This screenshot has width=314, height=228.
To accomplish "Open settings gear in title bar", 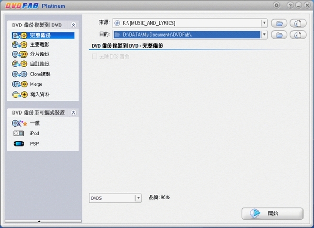I will (276, 5).
